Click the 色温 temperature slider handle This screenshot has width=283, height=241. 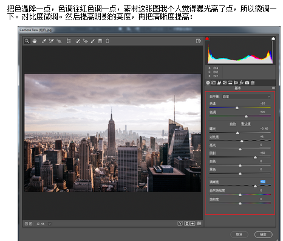pyautogui.click(x=237, y=108)
